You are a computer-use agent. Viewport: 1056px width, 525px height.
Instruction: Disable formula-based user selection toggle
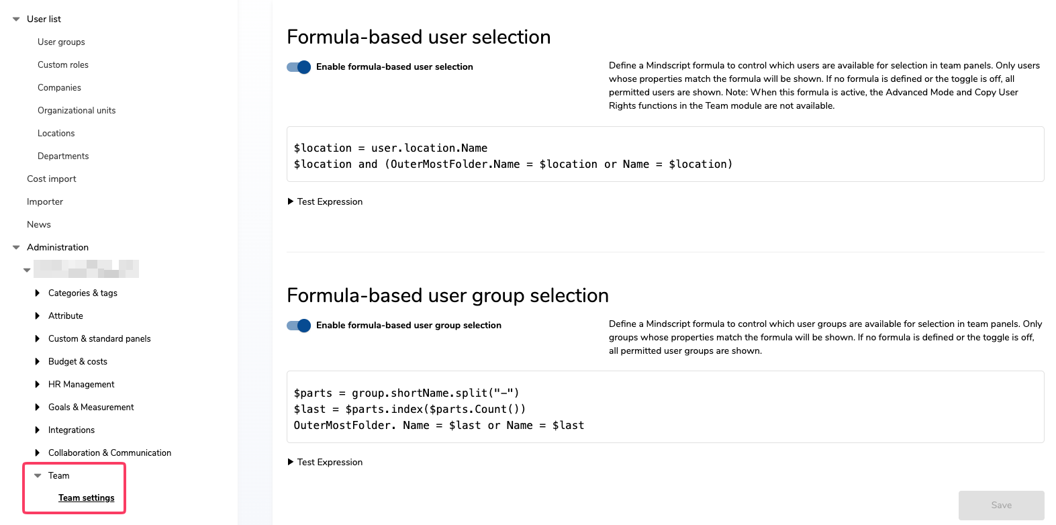pos(299,67)
